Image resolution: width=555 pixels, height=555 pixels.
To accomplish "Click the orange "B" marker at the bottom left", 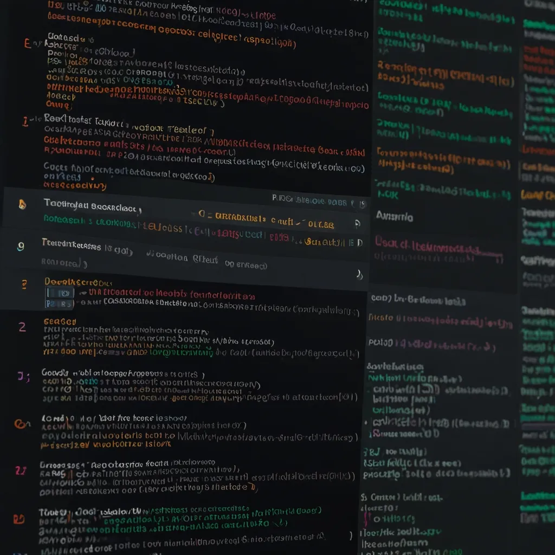I will tap(19, 519).
